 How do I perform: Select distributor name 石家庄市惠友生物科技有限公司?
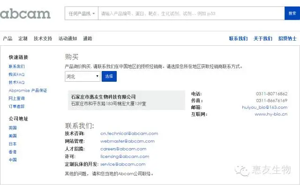click(x=103, y=97)
